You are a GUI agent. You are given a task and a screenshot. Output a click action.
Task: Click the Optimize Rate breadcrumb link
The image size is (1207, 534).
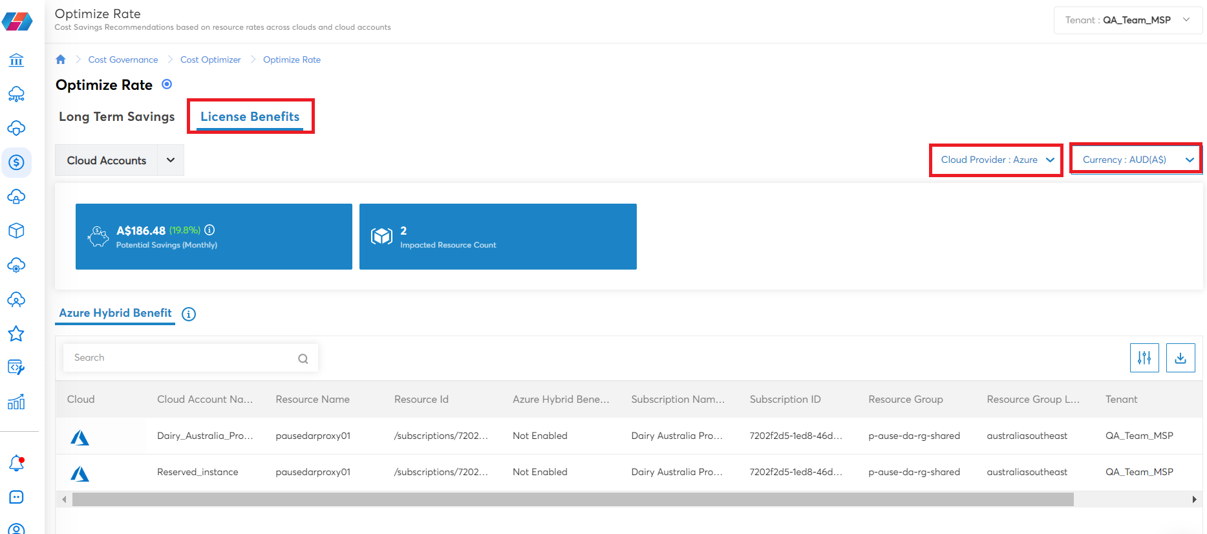pos(292,59)
